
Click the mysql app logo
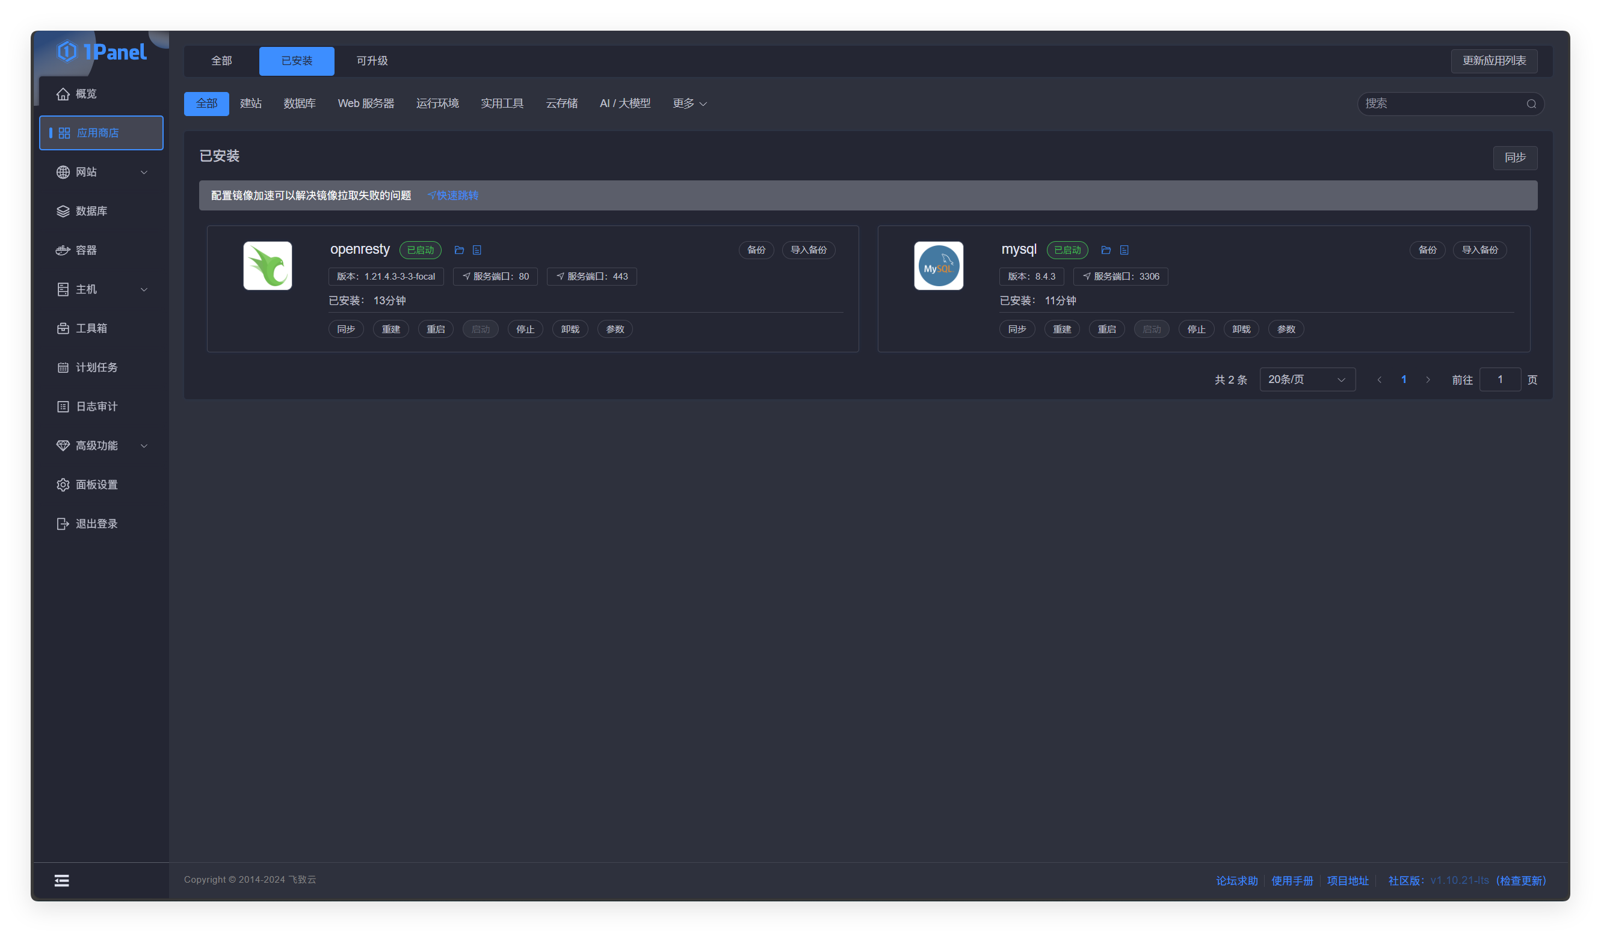pos(939,265)
